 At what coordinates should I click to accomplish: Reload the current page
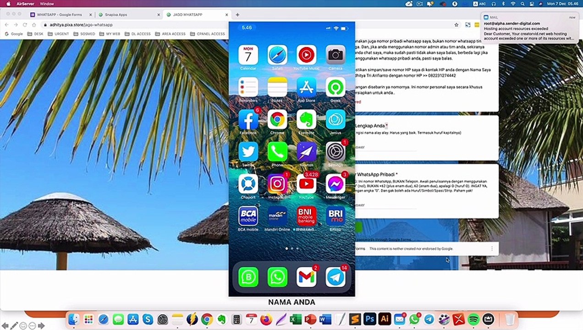[24, 25]
